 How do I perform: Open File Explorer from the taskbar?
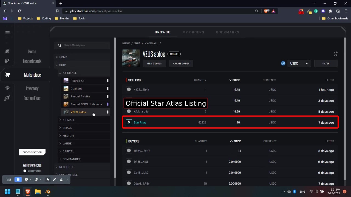tap(38, 192)
